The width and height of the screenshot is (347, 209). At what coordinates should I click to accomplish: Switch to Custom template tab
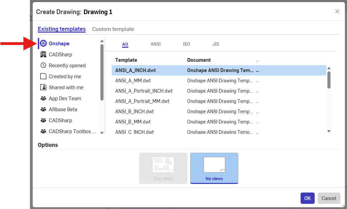point(113,29)
